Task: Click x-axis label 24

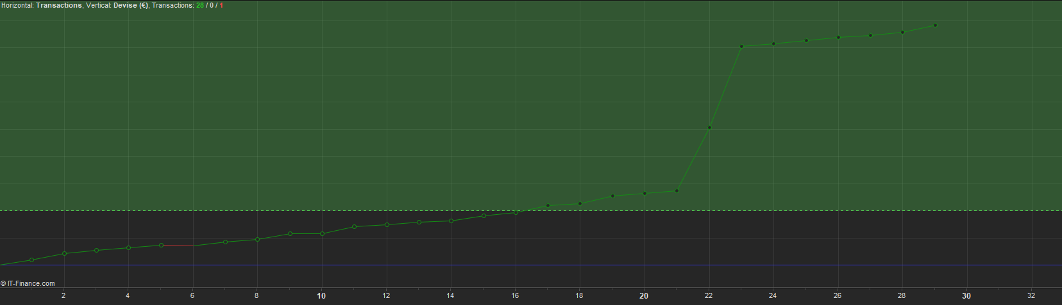Action: click(773, 295)
